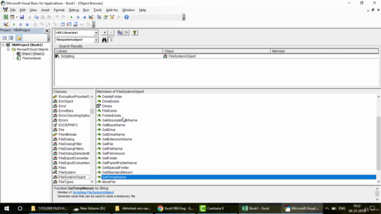The width and height of the screenshot is (381, 214).
Task: Open the Object Browser toolbar icon
Action: click(x=112, y=17)
